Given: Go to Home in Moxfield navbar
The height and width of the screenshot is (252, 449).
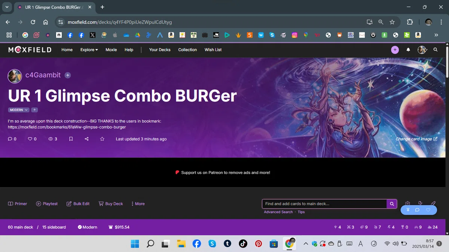Looking at the screenshot, I should pyautogui.click(x=67, y=50).
